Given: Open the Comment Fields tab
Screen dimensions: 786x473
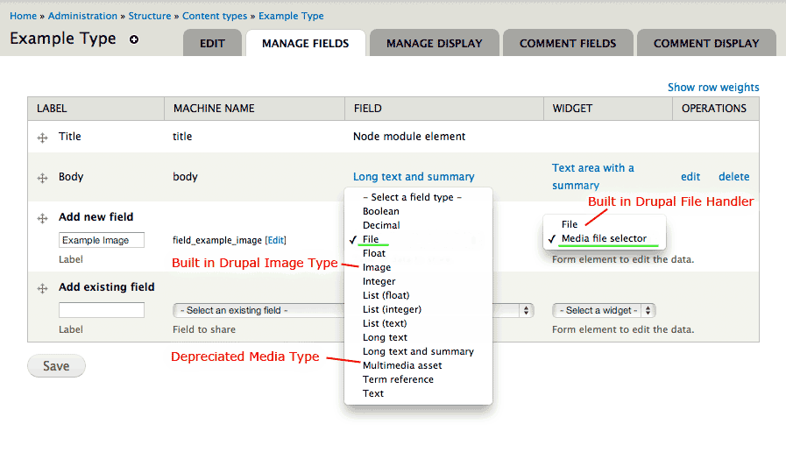Looking at the screenshot, I should [568, 43].
